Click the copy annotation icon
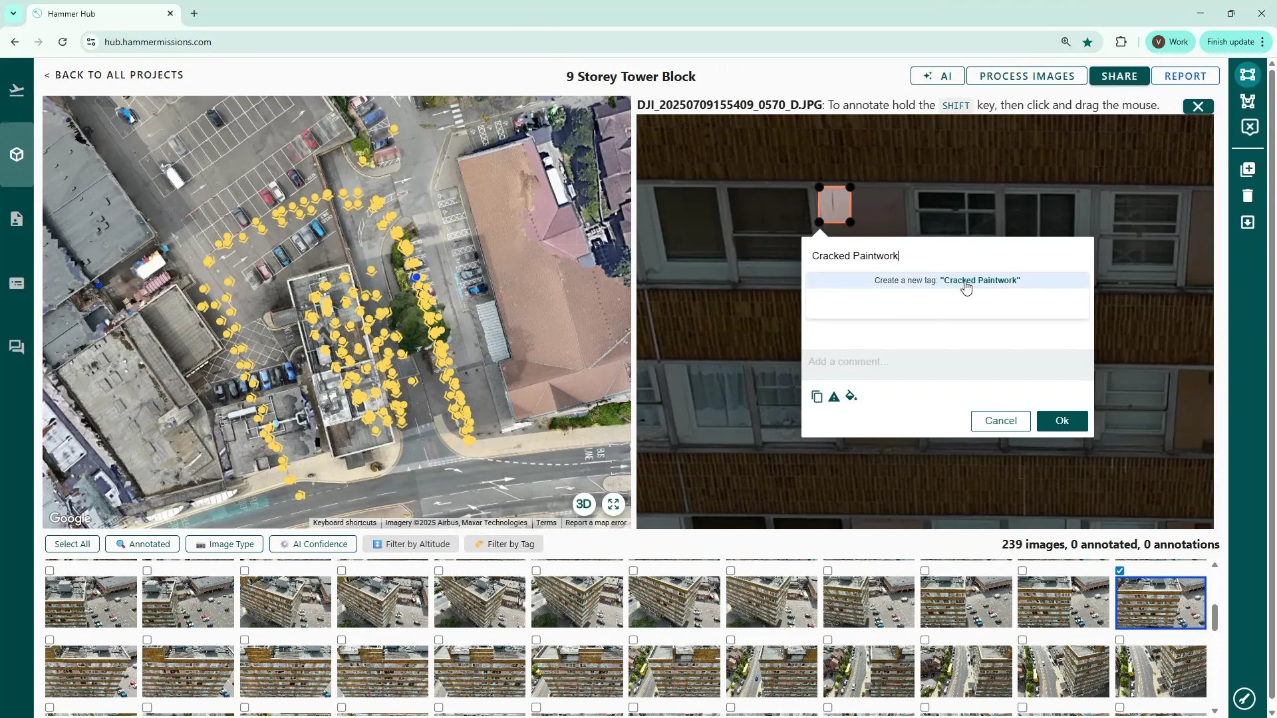Screen dimensions: 1277x718 tap(817, 397)
